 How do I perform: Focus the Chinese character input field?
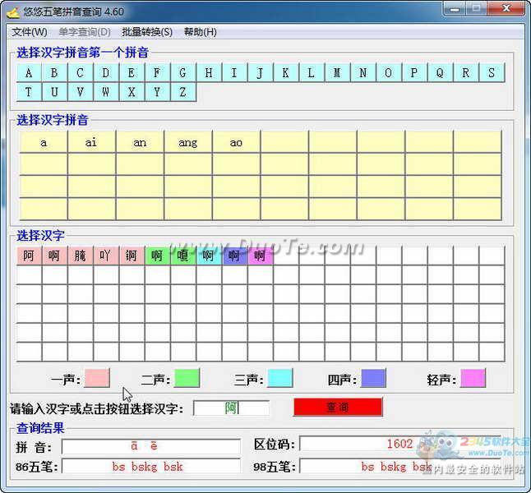tap(231, 408)
